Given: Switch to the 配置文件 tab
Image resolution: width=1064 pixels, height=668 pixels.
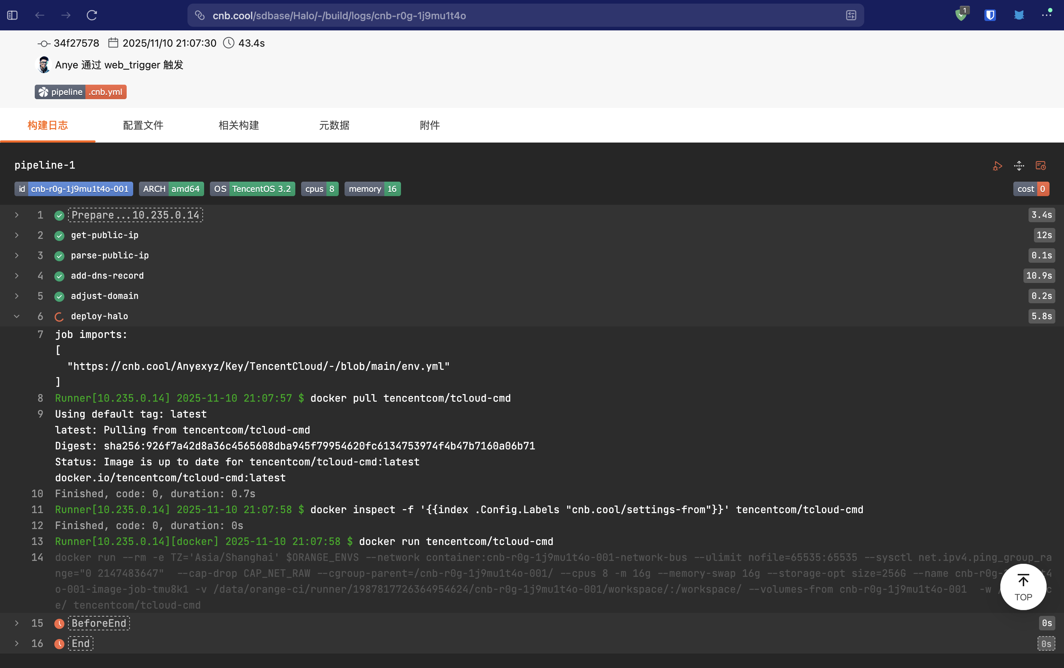Looking at the screenshot, I should (143, 125).
